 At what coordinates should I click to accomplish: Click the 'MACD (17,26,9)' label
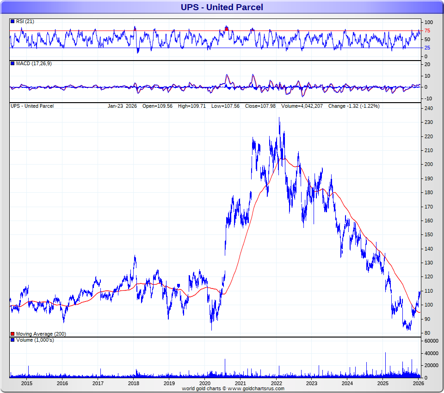(34, 63)
